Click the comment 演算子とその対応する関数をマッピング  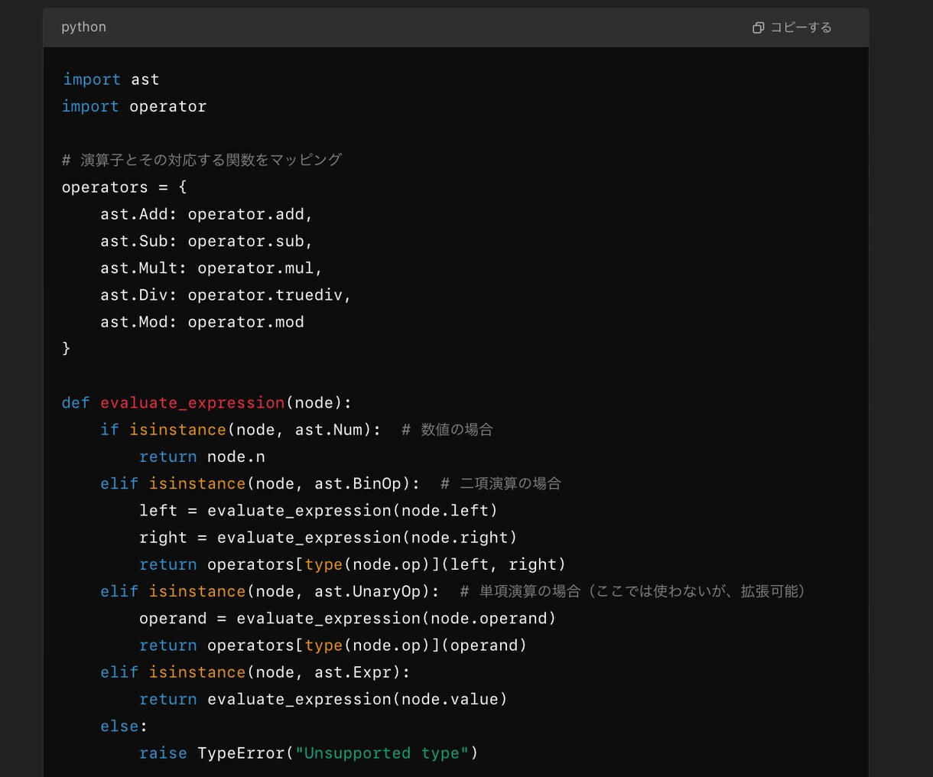point(202,160)
